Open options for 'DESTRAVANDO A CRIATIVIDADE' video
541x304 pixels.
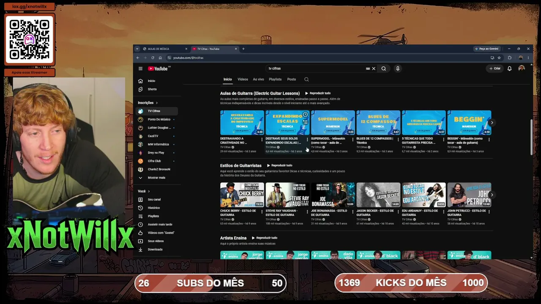(262, 140)
